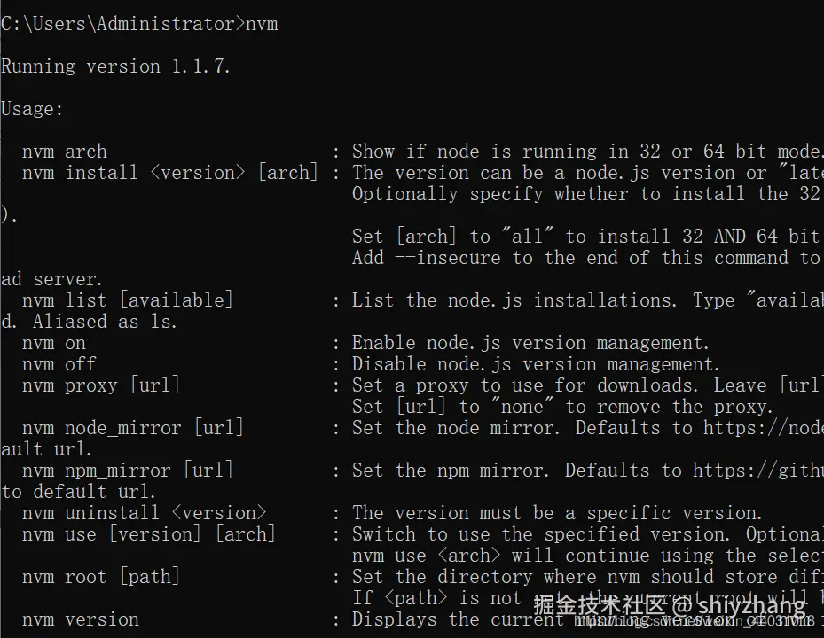Click the "nvm node_mirror [url]" command
Screen dimensions: 824x638
click(x=132, y=428)
